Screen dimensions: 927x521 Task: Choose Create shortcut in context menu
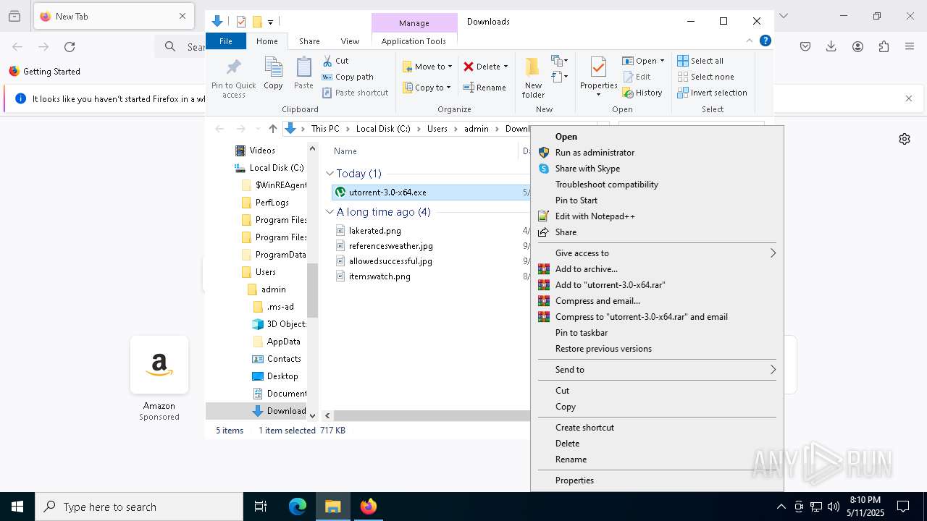[657, 428]
